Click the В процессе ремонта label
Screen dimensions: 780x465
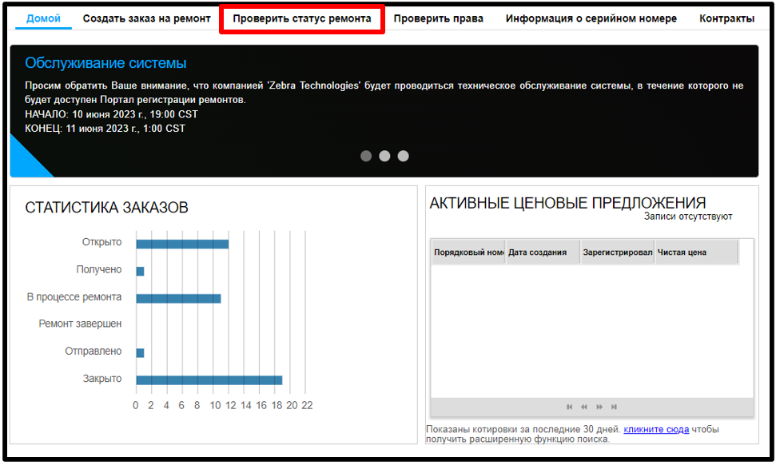(74, 297)
